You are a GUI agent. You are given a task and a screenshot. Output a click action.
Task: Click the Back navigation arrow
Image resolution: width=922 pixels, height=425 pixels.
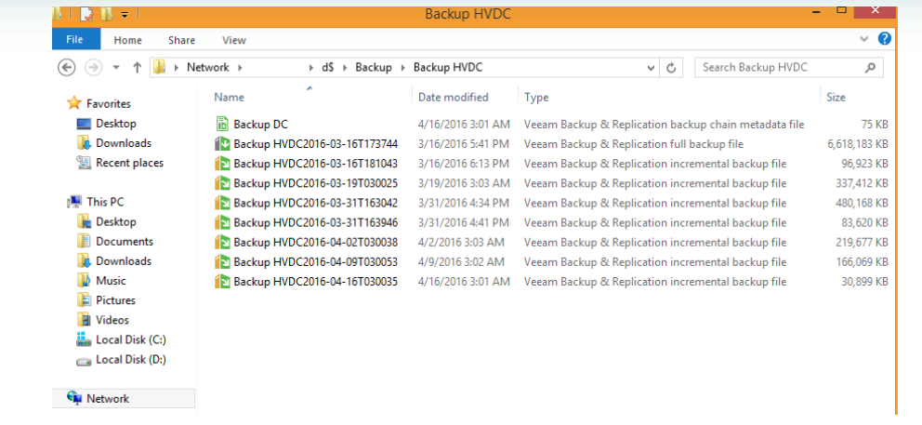click(x=66, y=67)
